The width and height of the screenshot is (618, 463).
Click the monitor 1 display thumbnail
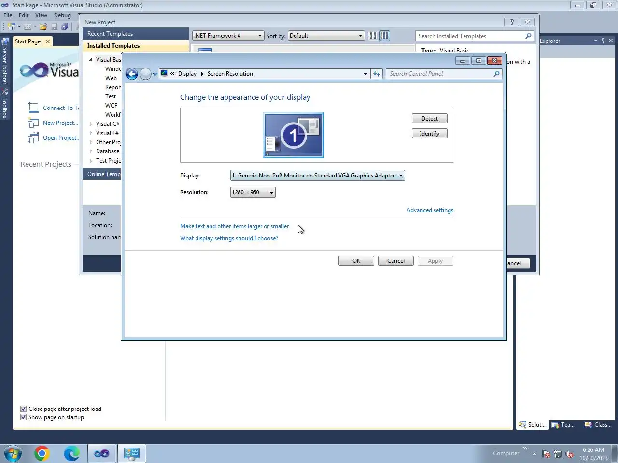(294, 135)
